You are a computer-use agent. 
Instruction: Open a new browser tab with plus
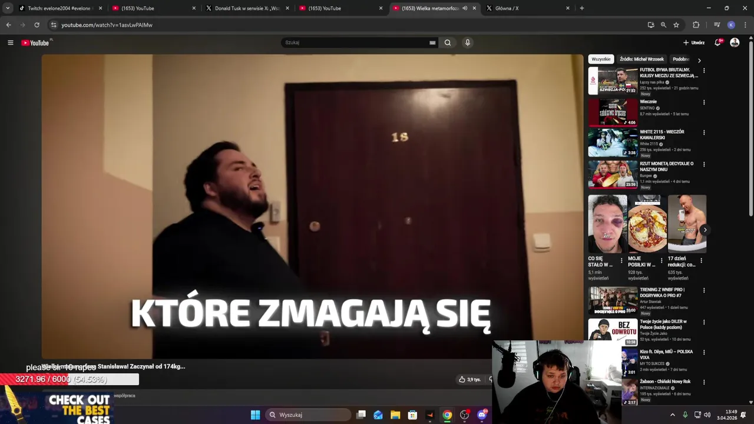tap(581, 8)
